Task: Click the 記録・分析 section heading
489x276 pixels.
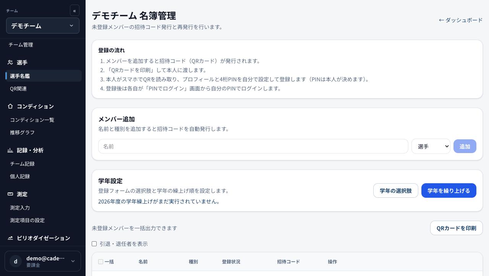Action: [30, 150]
